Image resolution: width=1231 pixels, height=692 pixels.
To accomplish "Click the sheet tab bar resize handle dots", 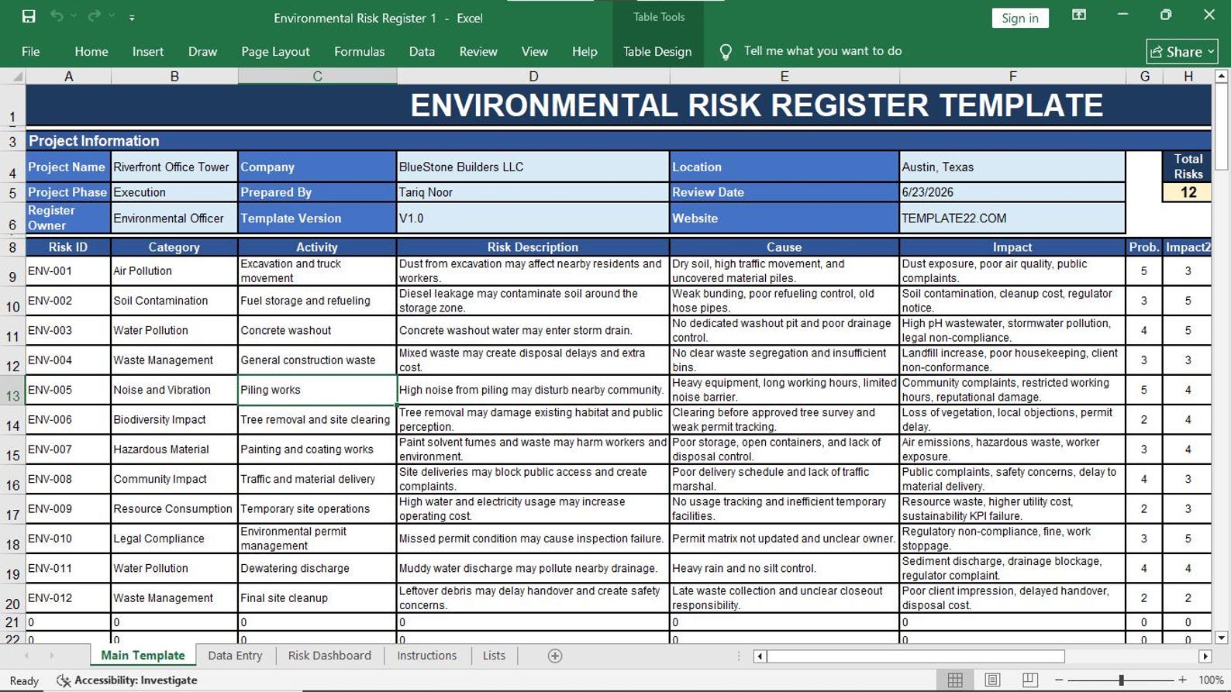I will (739, 656).
